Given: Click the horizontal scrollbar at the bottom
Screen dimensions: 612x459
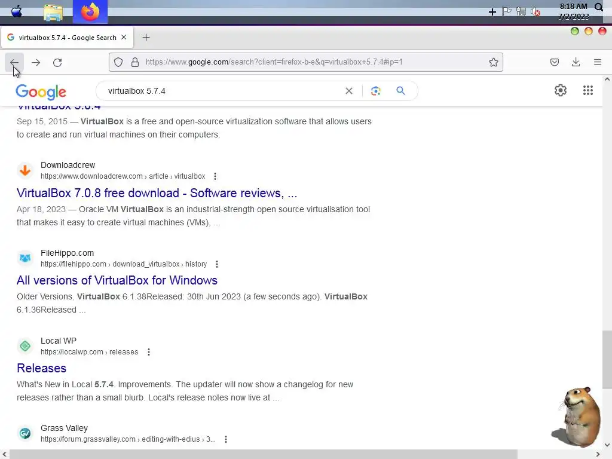Looking at the screenshot, I should (x=264, y=454).
